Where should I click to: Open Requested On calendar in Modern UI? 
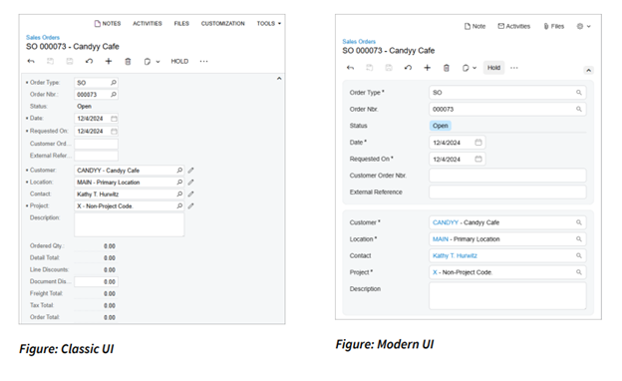click(x=478, y=159)
